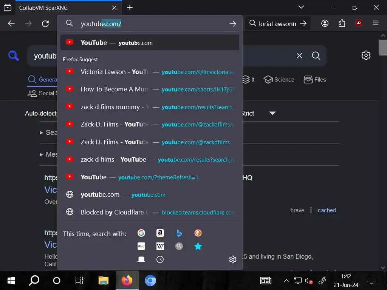The image size is (387, 290).
Task: Open the uBlock Origin extension icon
Action: tap(359, 23)
